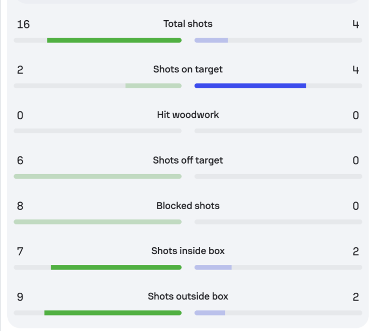The height and width of the screenshot is (331, 372).
Task: Click the home team's Shots off target bar
Action: 97,177
